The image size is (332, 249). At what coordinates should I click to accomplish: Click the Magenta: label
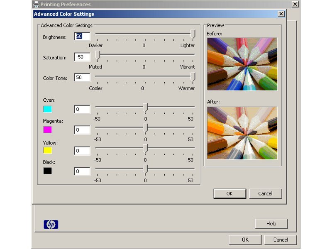(x=53, y=121)
